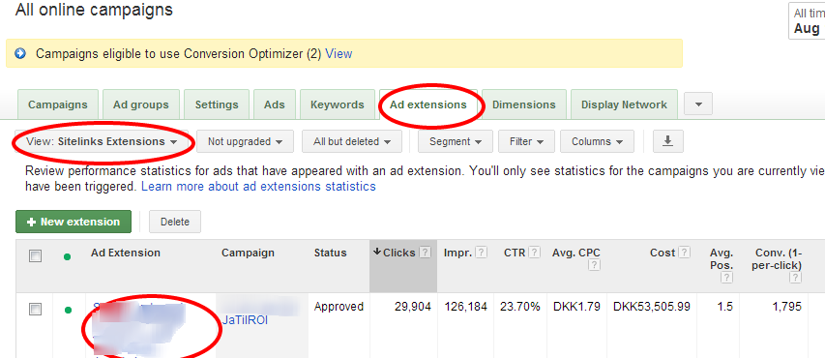Image resolution: width=825 pixels, height=358 pixels.
Task: Open the All but deleted dropdown
Action: point(352,141)
